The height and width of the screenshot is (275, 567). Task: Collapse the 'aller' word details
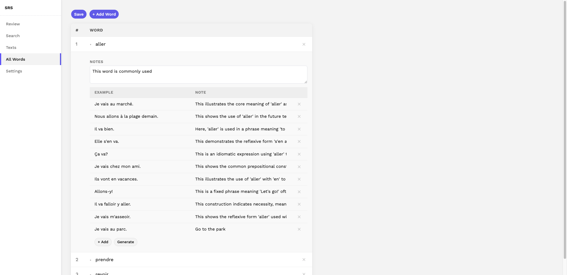91,44
